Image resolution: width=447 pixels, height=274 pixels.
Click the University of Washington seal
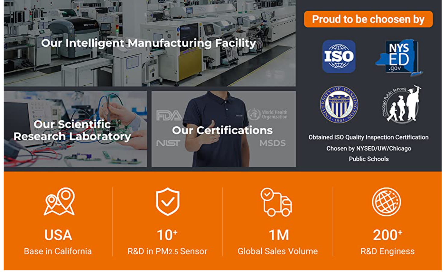coord(339,104)
